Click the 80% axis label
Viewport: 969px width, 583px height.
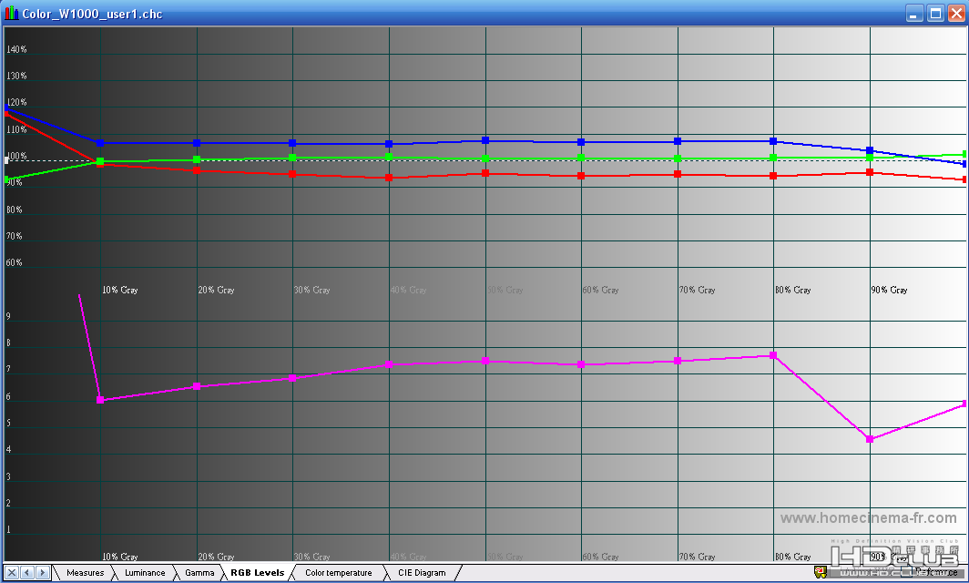click(x=15, y=210)
